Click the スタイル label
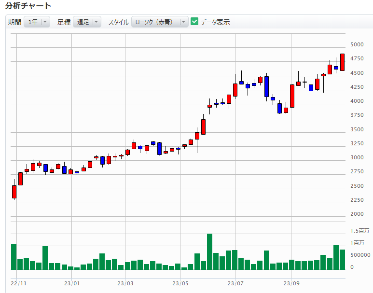This screenshot has width=373, height=293. click(118, 22)
